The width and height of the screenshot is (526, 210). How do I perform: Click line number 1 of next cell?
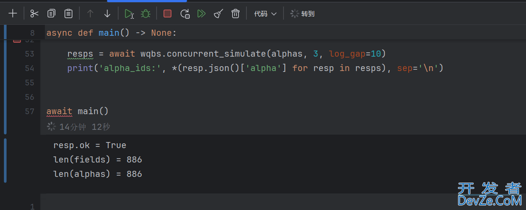click(32, 207)
